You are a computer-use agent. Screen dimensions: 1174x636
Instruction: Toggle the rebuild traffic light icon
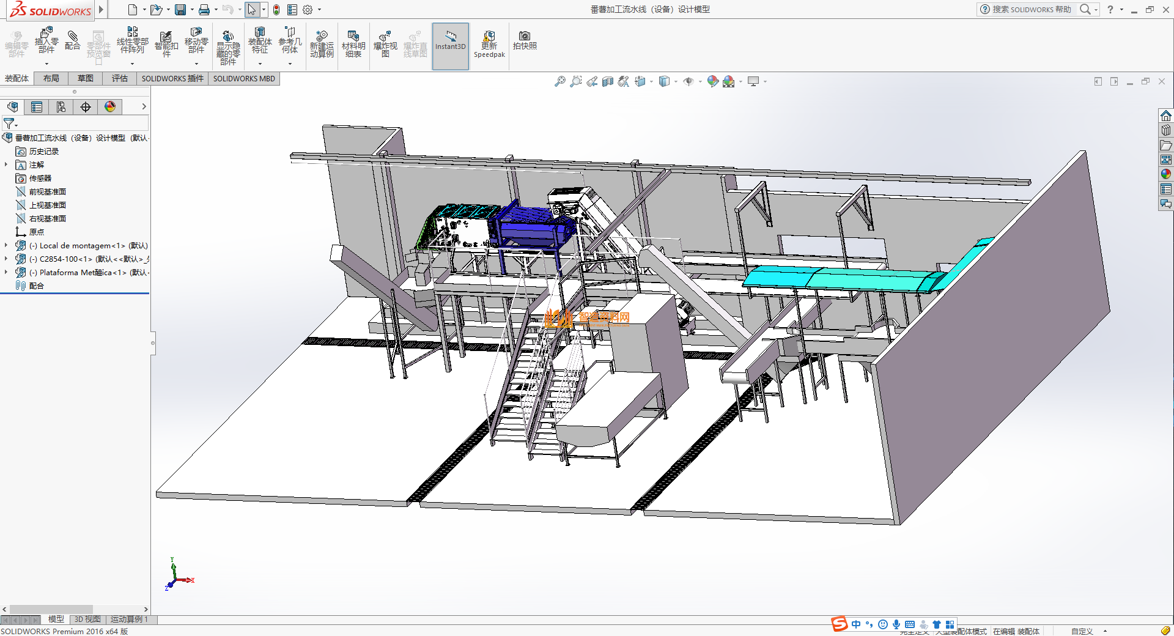pyautogui.click(x=276, y=10)
